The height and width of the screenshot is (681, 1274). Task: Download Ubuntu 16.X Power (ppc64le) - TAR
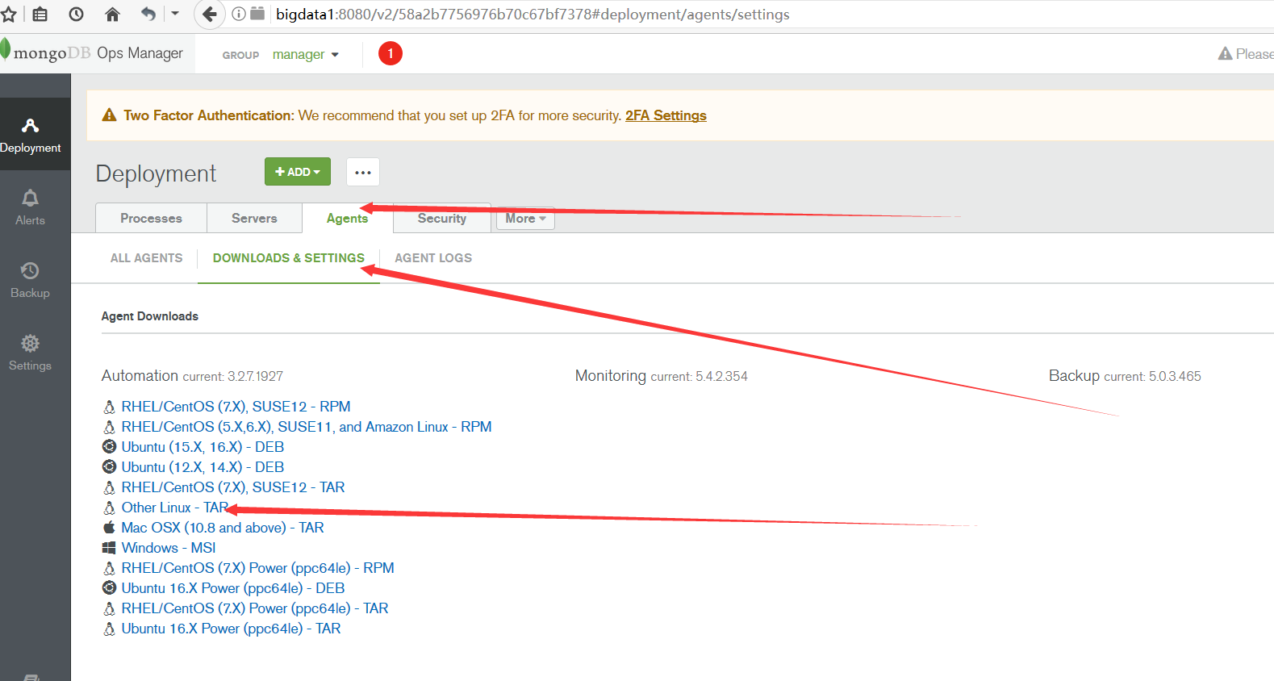tap(231, 629)
